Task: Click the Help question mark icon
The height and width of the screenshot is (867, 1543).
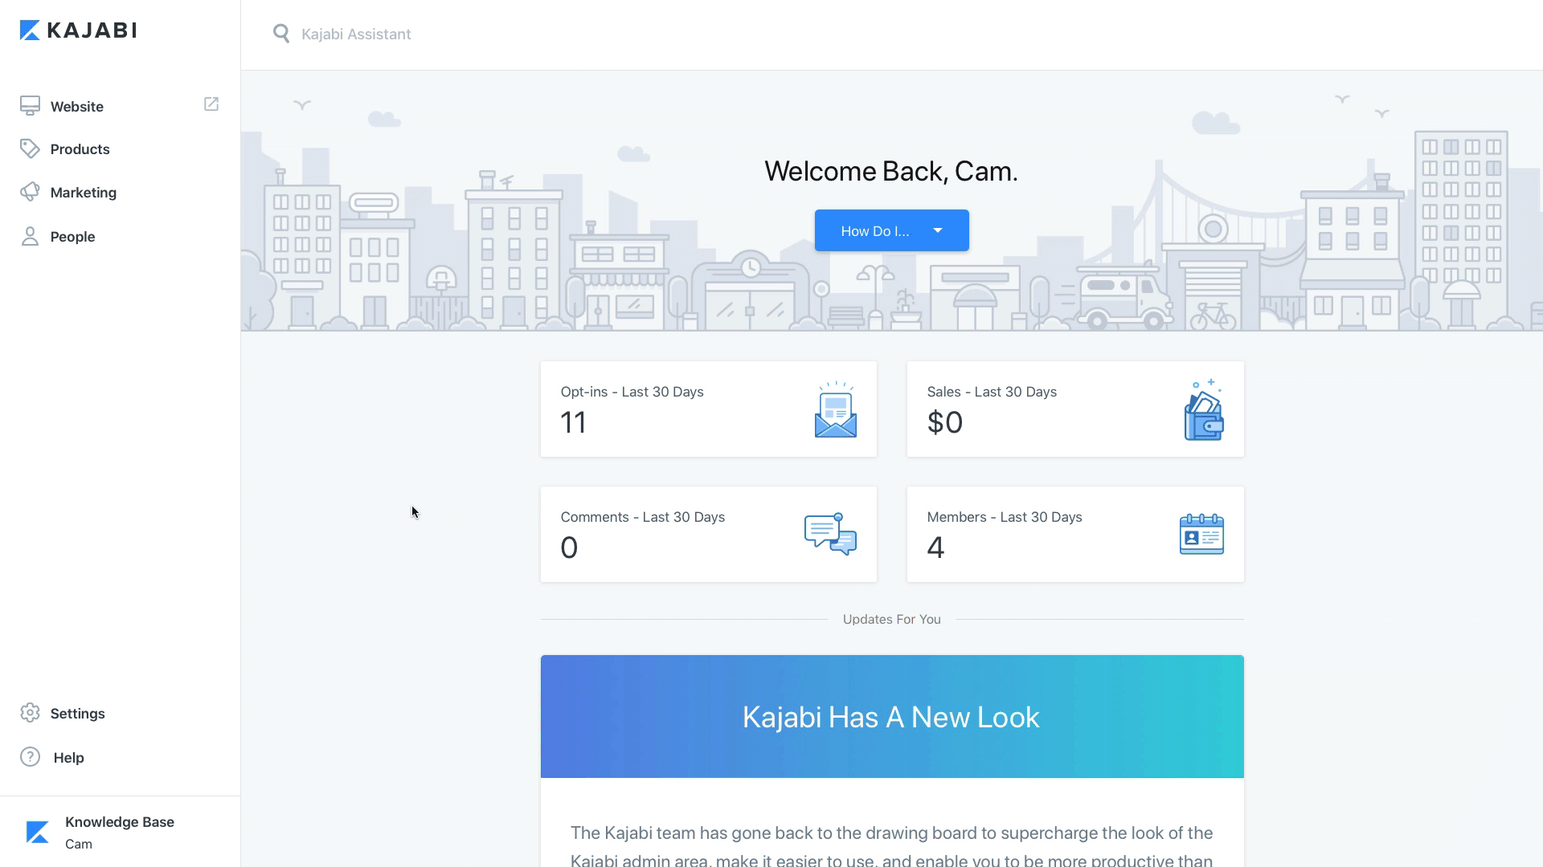Action: (x=30, y=757)
